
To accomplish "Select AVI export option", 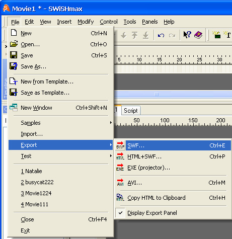I will [x=173, y=183].
